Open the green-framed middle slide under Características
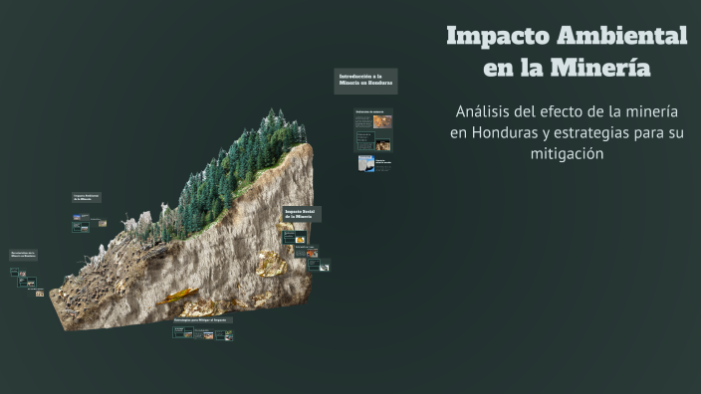 pos(27,282)
